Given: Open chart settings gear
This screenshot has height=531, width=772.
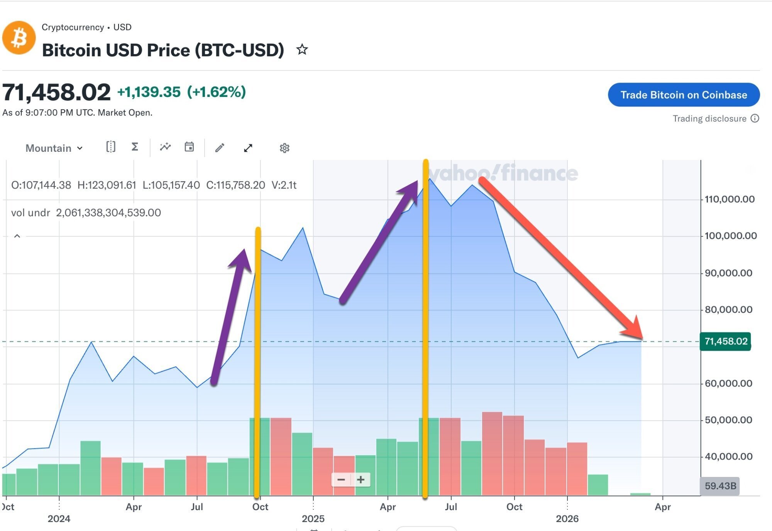Looking at the screenshot, I should (284, 148).
